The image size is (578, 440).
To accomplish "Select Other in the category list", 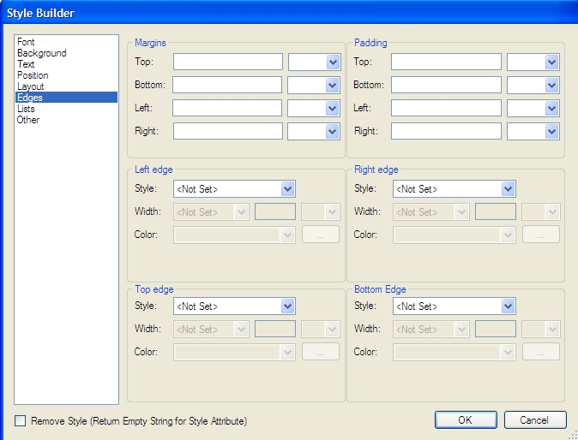I will [x=28, y=120].
